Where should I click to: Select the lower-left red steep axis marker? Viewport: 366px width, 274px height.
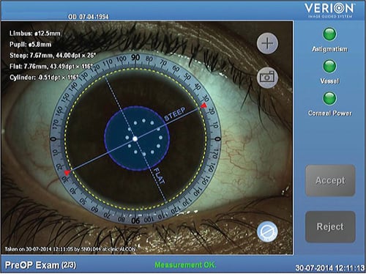(x=67, y=173)
